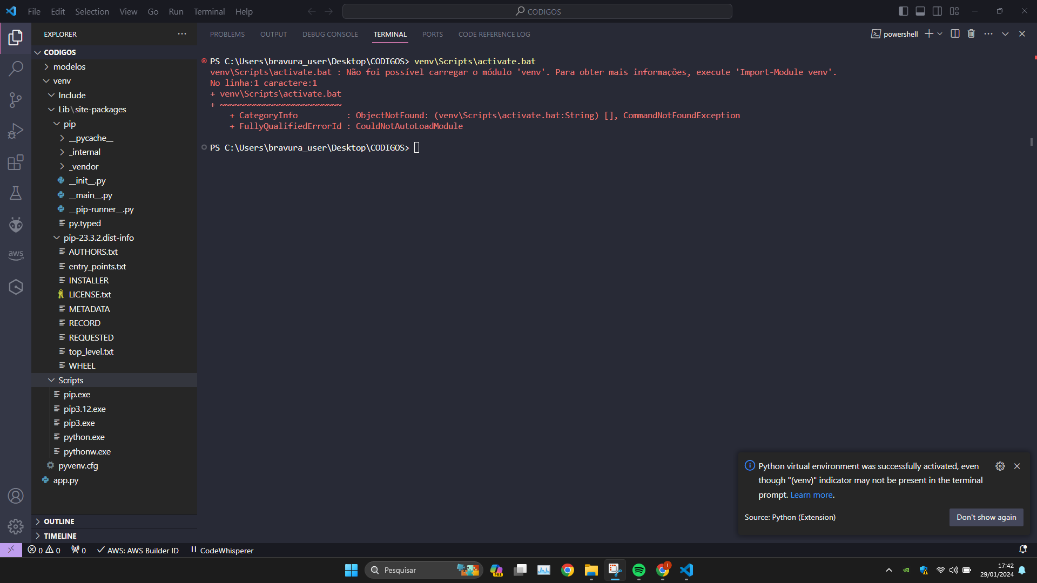Open the Extensions view

coord(16,162)
